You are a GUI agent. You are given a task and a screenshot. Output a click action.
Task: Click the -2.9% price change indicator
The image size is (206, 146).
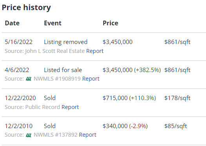pos(139,126)
